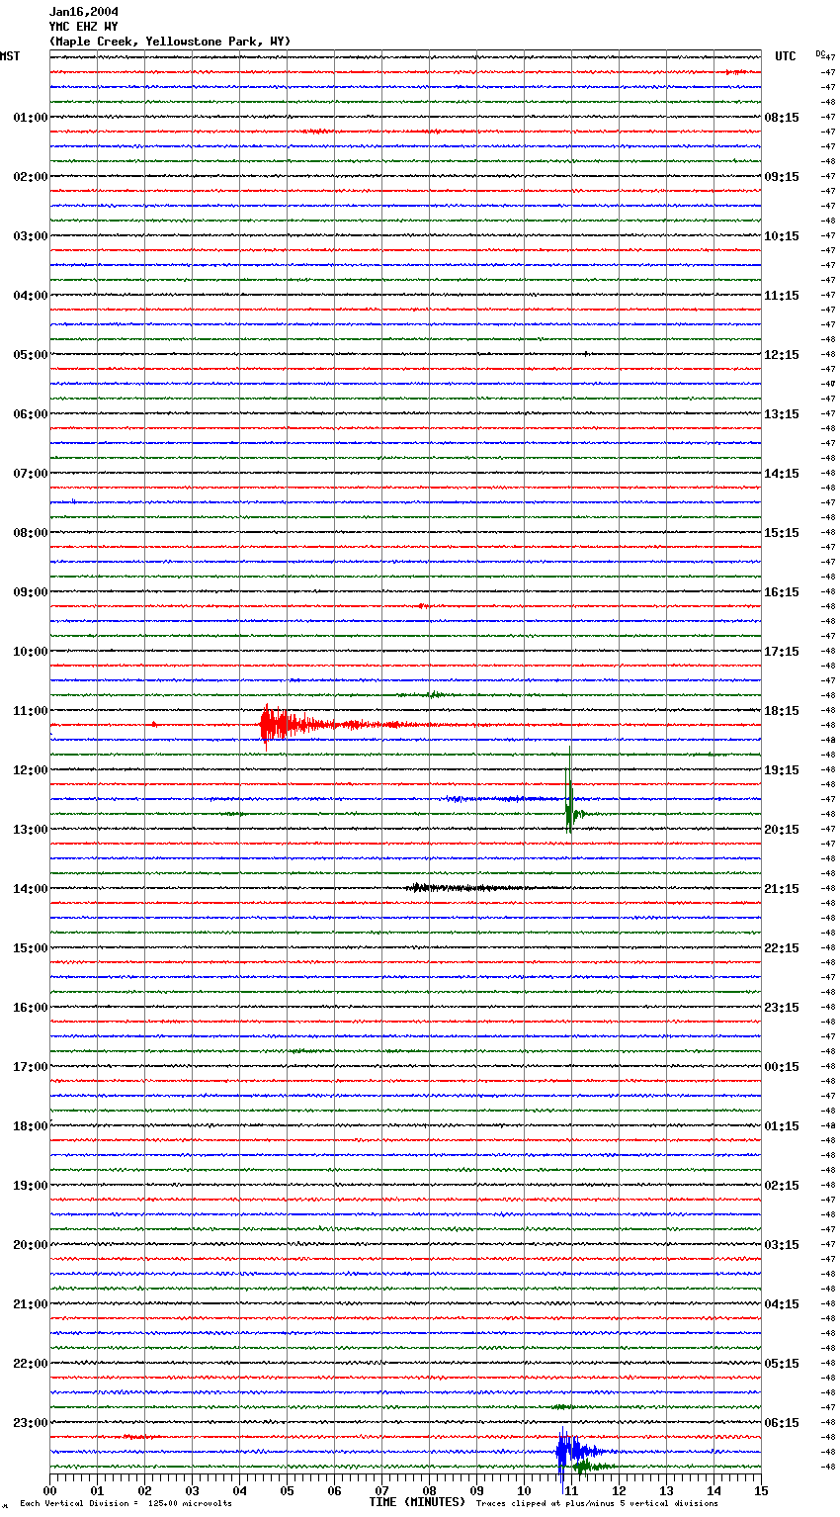The image size is (840, 1517).
Task: Click the '10:15' UTC time label
Action: pyautogui.click(x=782, y=236)
